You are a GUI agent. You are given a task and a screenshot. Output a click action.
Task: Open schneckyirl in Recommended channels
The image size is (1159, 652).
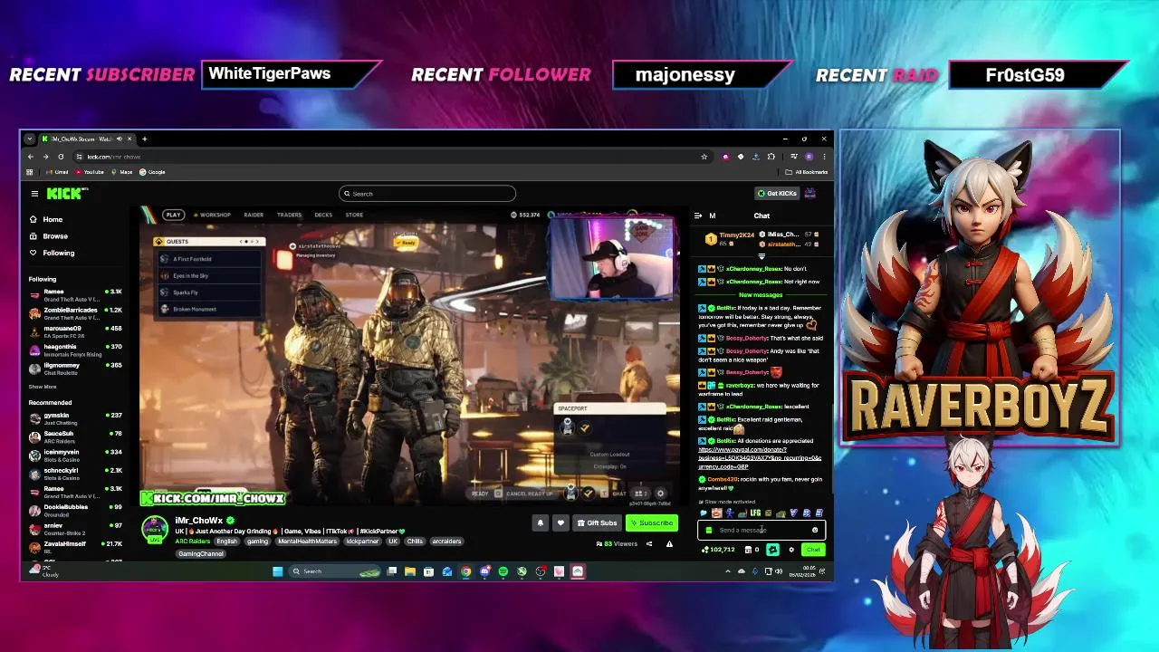click(x=76, y=474)
